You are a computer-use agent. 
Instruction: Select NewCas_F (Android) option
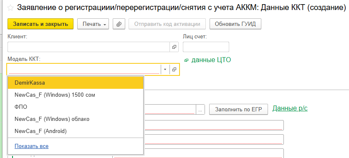click(x=76, y=131)
